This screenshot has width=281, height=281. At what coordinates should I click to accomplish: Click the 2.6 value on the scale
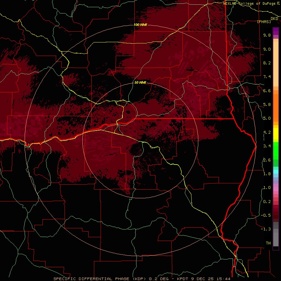(x=267, y=160)
